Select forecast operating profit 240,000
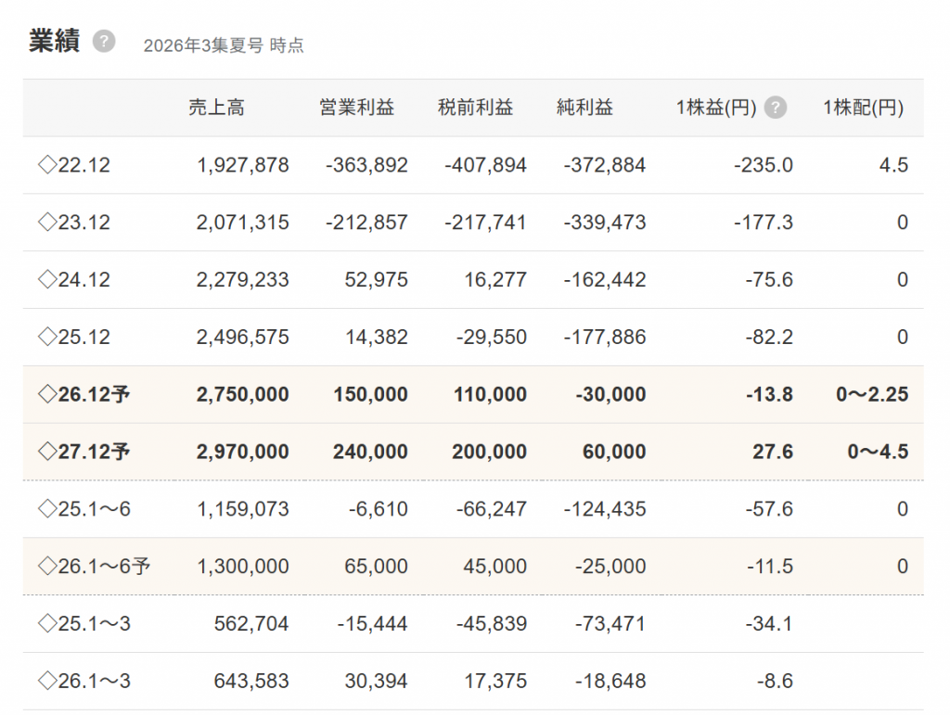Viewport: 950px width, 715px height. click(370, 452)
